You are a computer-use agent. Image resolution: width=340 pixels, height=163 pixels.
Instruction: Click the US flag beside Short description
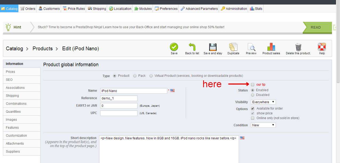[242, 138]
